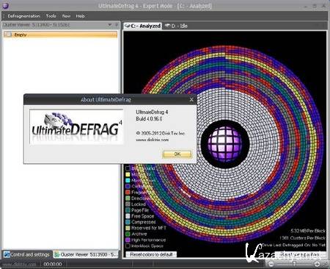Screen dimensions: 330x269
Task: Open the Cluster Viewer bottom tab
Action: pyautogui.click(x=86, y=254)
